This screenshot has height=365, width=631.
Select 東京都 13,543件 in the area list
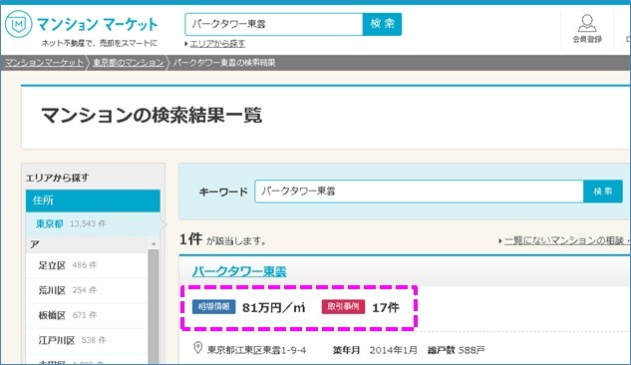tap(93, 223)
